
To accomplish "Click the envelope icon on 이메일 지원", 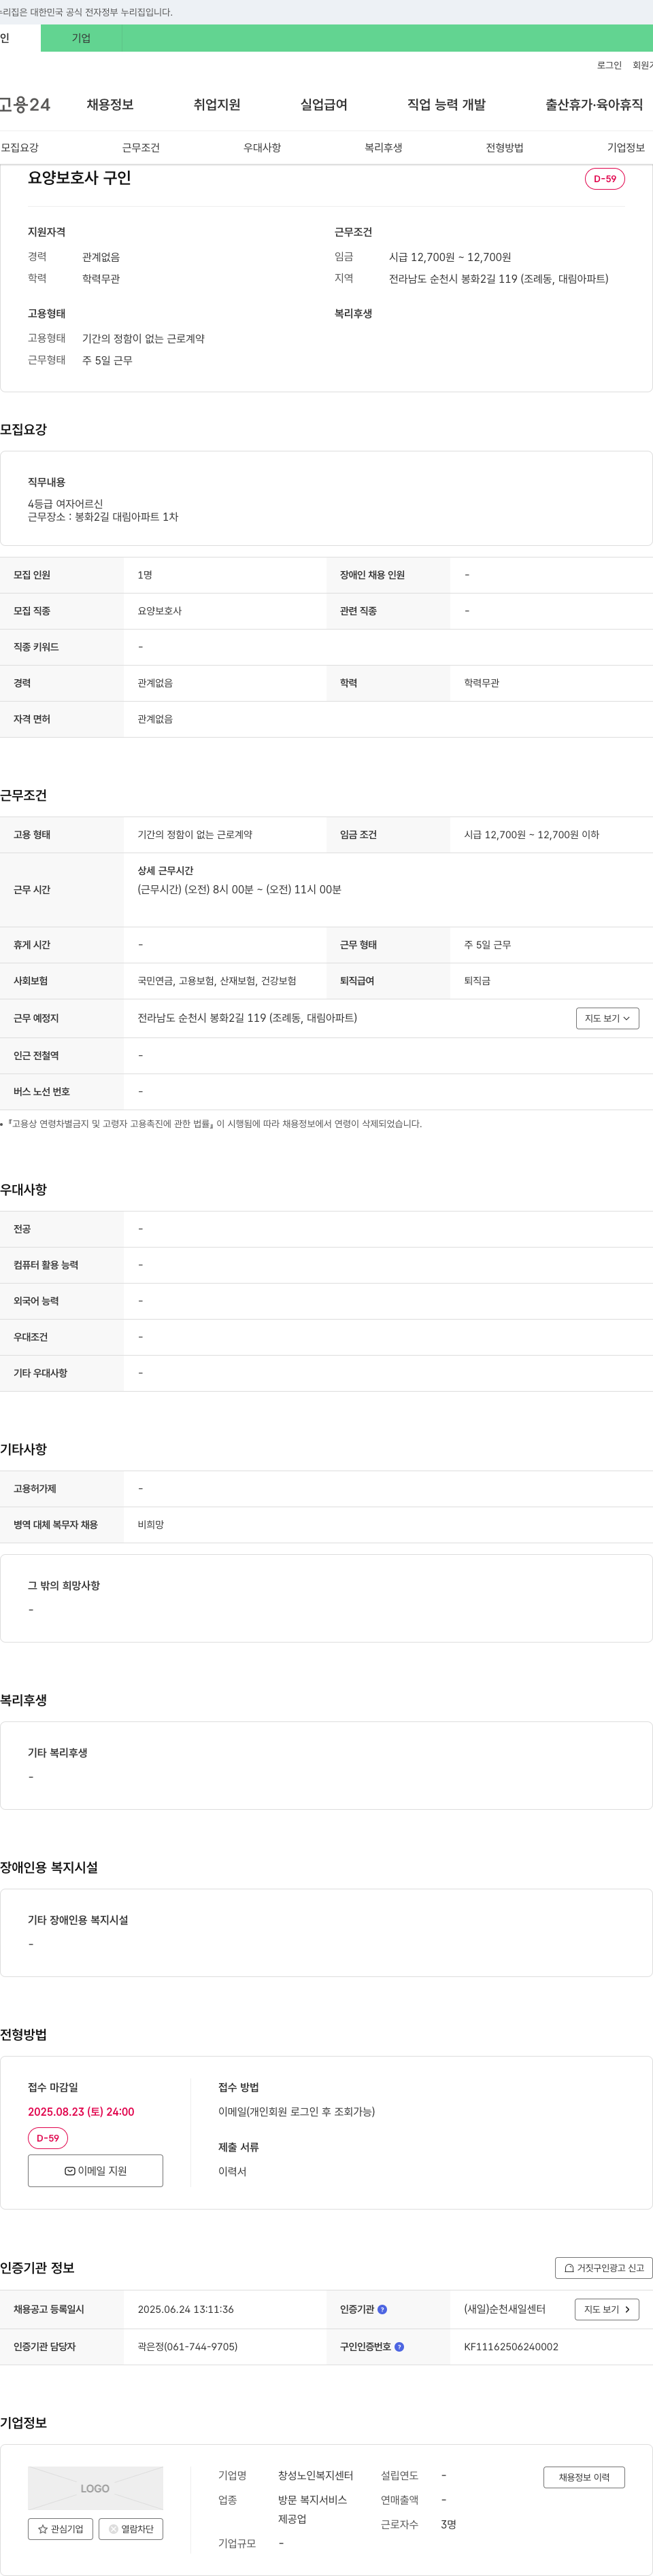I will click(69, 2171).
